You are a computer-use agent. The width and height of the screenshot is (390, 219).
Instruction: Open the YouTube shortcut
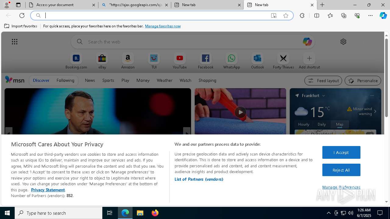[x=180, y=61]
